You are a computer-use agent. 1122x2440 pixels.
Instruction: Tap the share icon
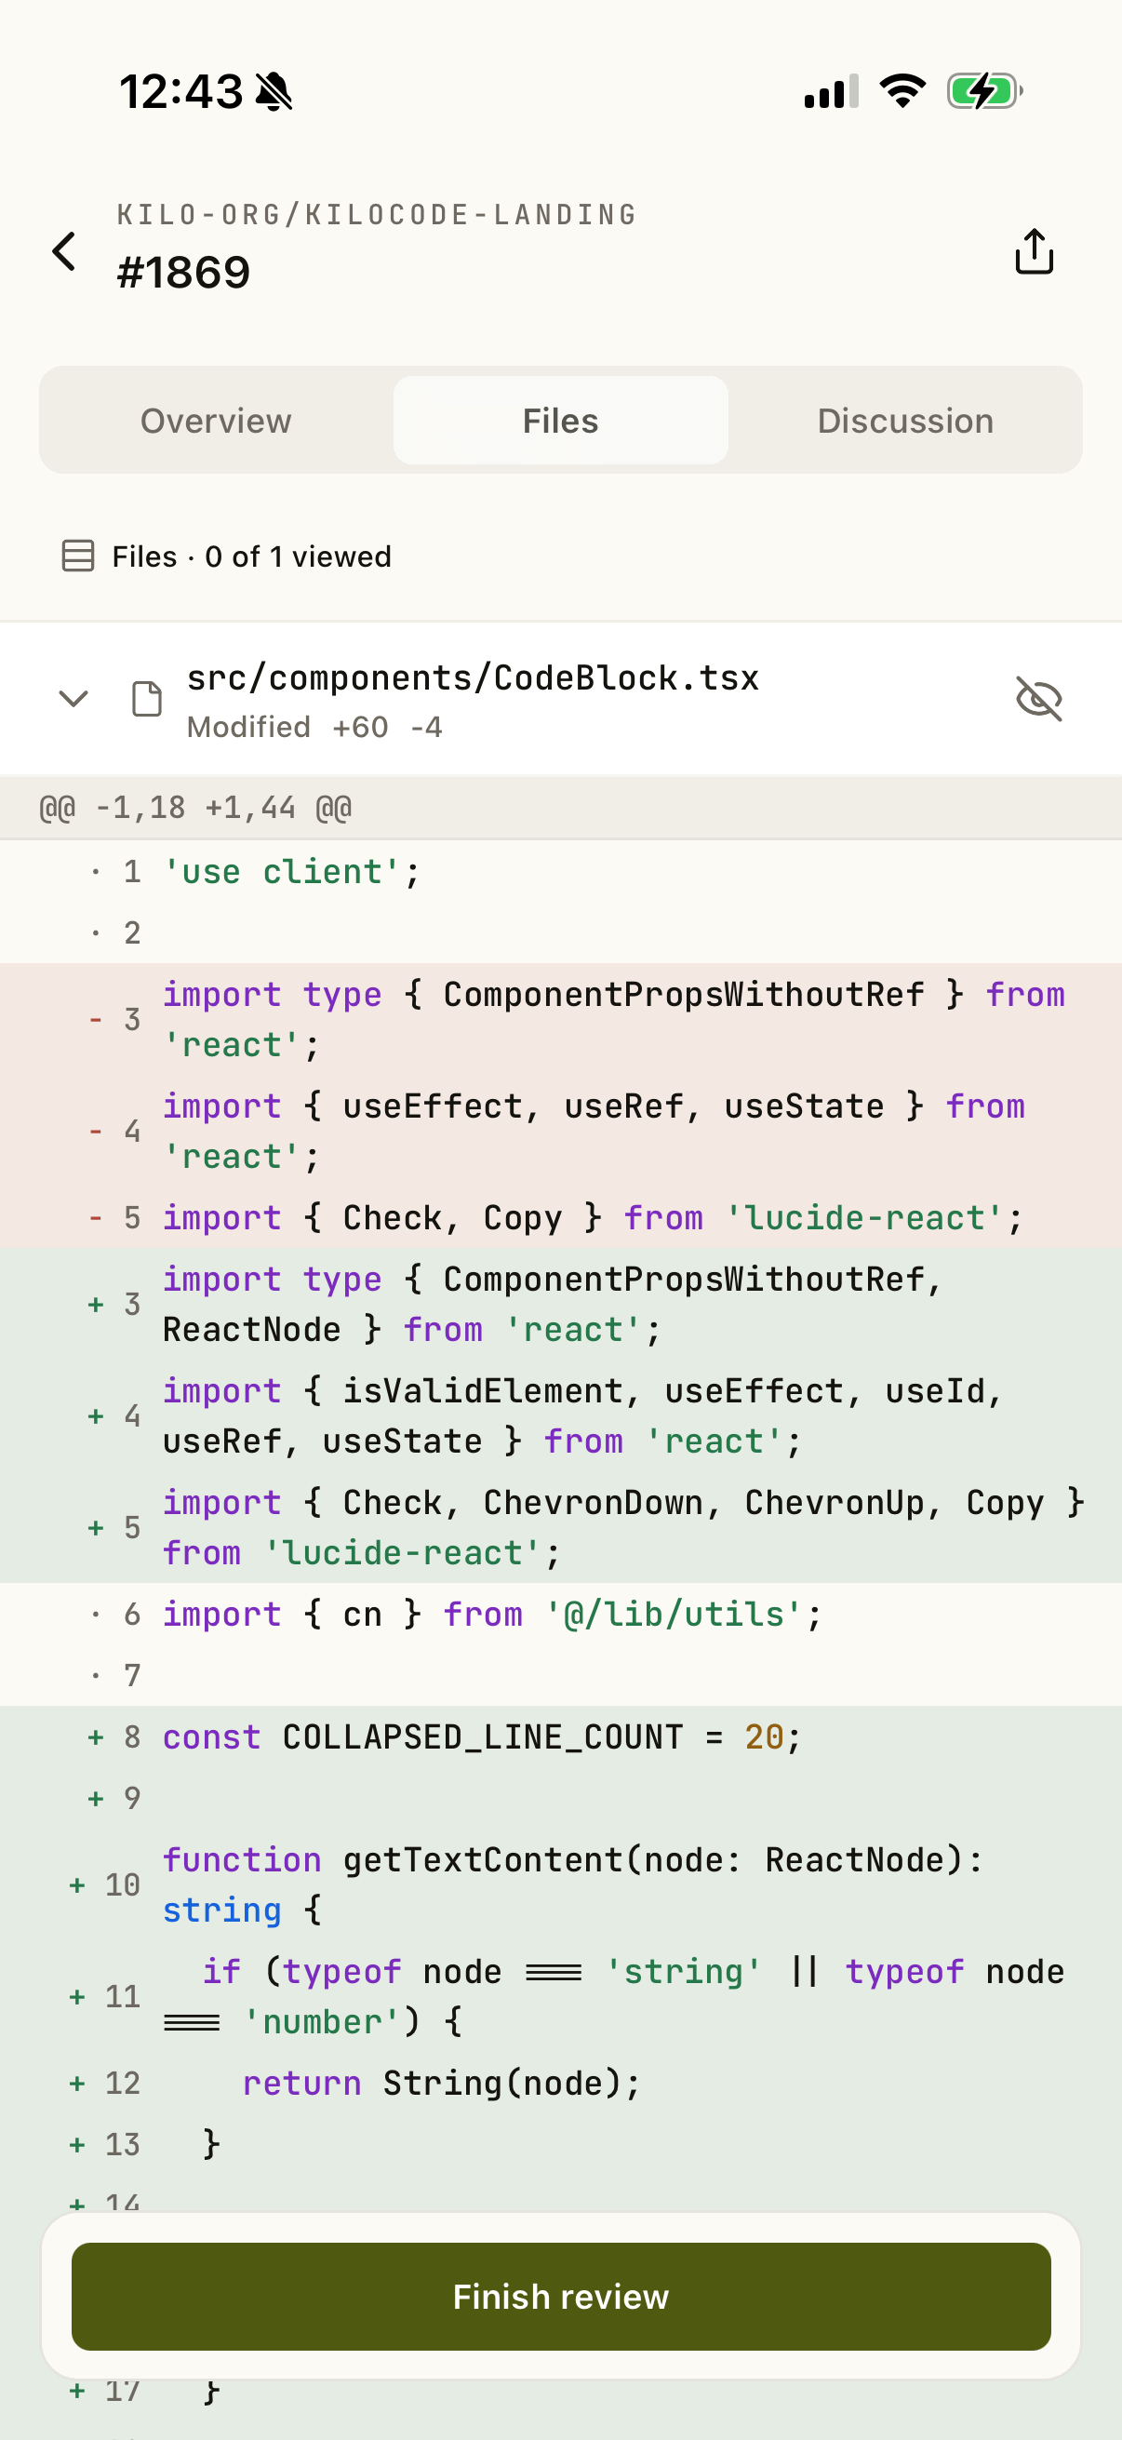(1034, 252)
